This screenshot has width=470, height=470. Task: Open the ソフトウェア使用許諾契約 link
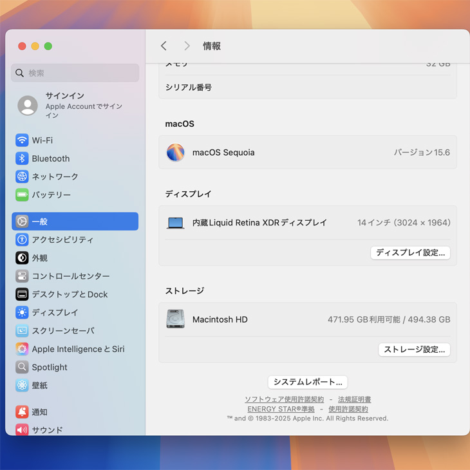(x=284, y=399)
